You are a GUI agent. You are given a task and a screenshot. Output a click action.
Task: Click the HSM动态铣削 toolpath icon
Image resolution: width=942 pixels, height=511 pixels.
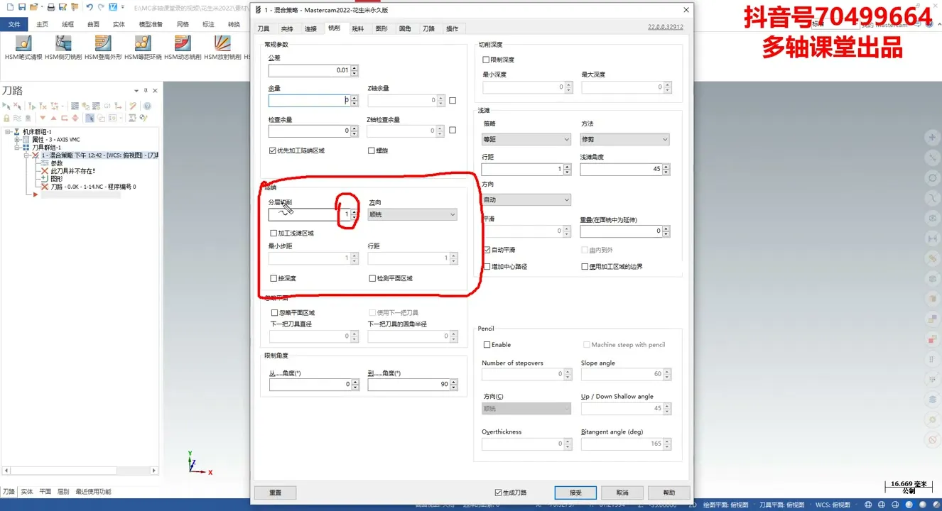[183, 44]
